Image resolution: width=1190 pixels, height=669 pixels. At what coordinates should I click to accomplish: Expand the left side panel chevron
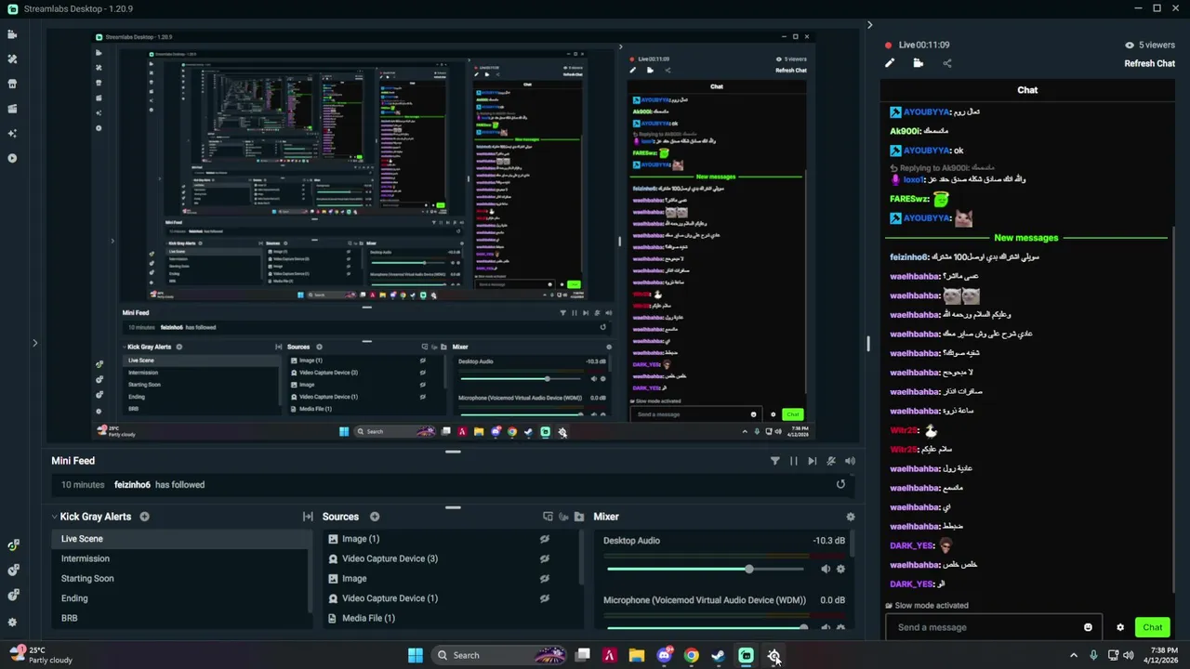[35, 343]
